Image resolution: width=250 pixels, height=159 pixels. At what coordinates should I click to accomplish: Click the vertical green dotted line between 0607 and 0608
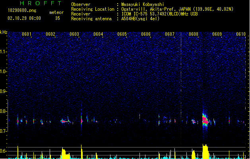point(181,88)
